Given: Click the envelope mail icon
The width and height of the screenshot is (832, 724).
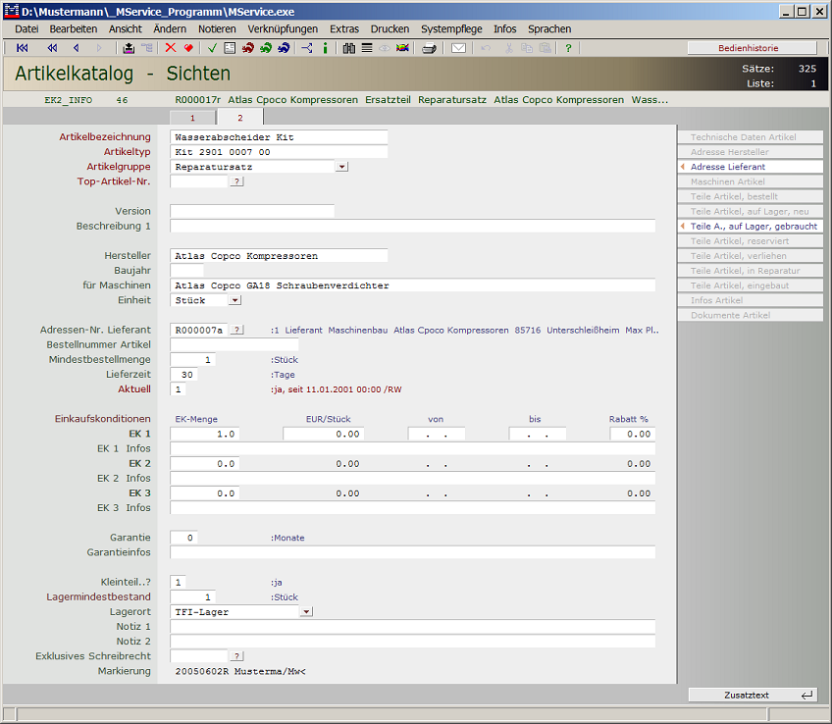Looking at the screenshot, I should 458,48.
